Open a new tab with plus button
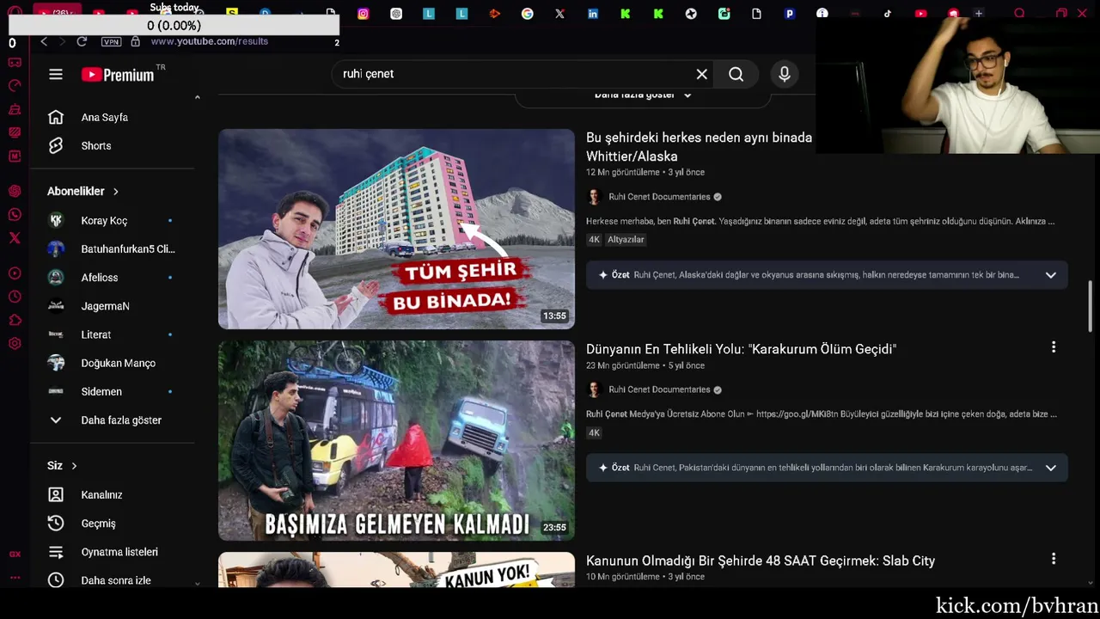 978,14
